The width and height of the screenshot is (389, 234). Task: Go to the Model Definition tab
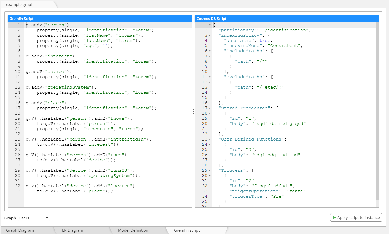(x=133, y=230)
